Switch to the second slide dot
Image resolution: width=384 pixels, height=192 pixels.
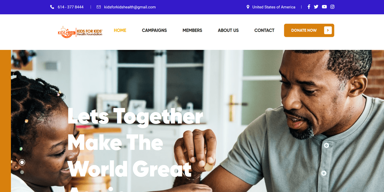(22, 172)
